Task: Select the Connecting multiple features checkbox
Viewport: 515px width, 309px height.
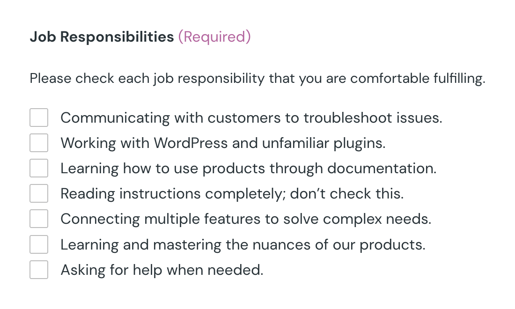Action: 39,219
